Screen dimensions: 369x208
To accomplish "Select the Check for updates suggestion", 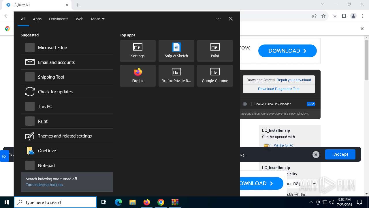I will (67, 92).
